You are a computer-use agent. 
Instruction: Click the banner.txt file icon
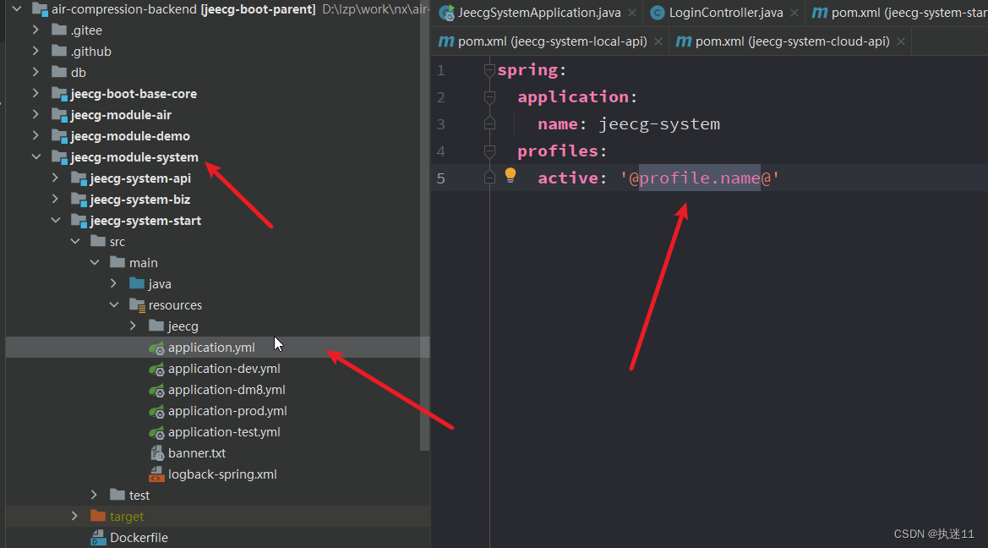click(157, 452)
